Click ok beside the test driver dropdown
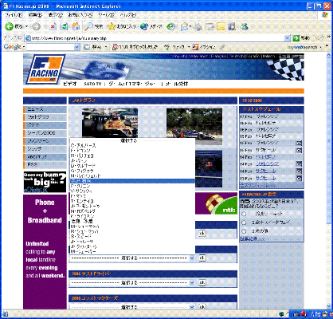 click(202, 282)
